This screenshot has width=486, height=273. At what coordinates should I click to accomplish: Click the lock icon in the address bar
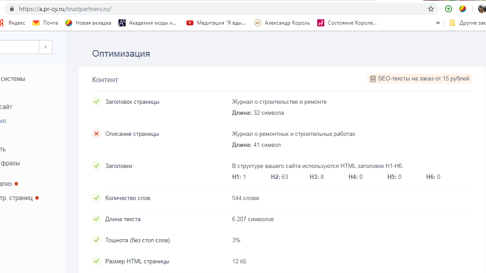click(x=11, y=9)
